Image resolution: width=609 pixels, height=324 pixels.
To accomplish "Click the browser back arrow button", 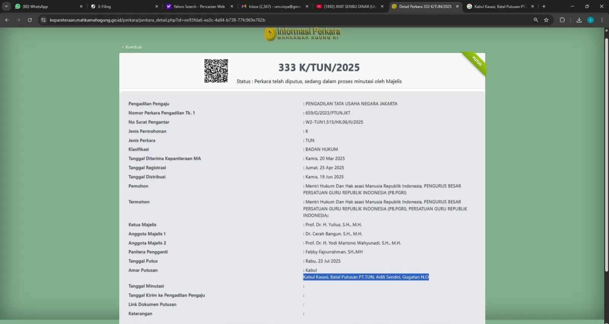I will pos(7,20).
